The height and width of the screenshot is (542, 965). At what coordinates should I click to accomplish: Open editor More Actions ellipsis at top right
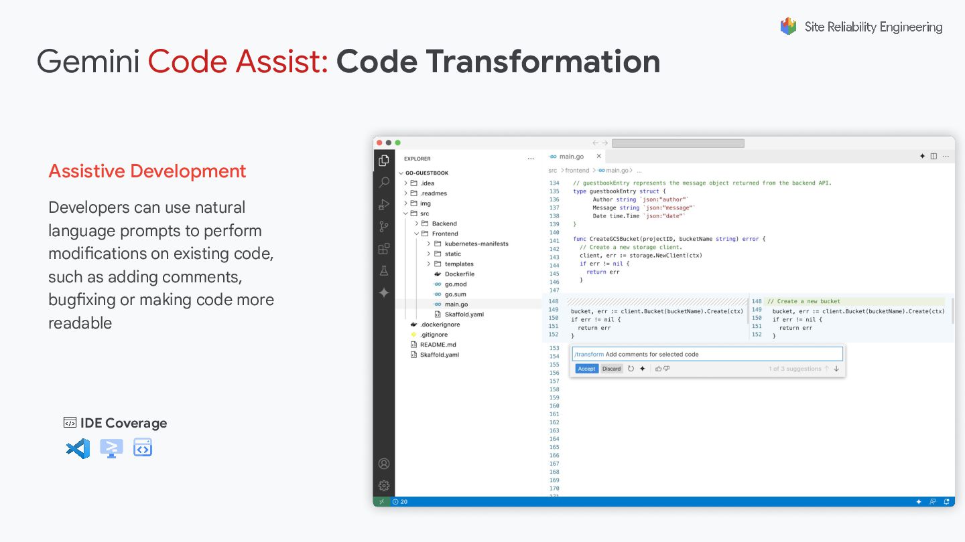point(946,156)
